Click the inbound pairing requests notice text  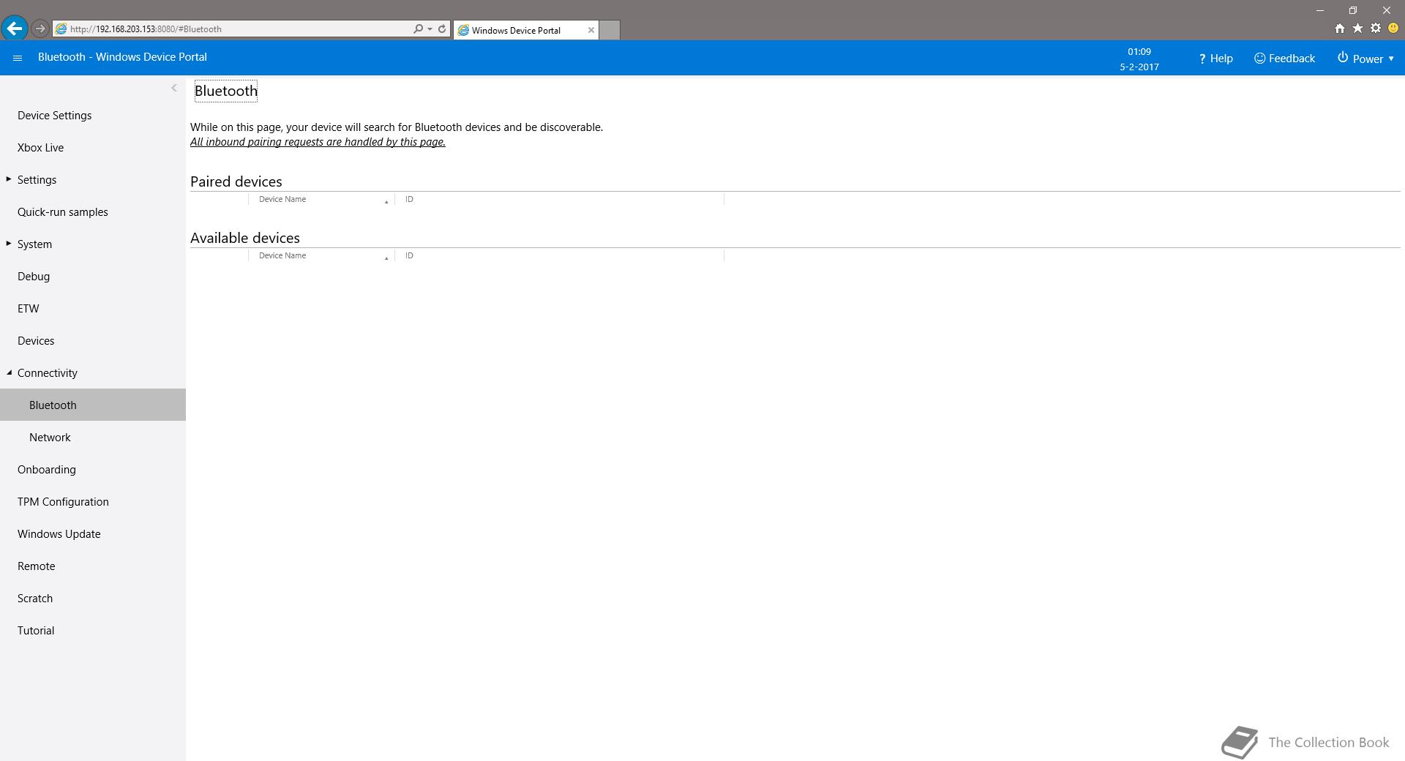pyautogui.click(x=318, y=142)
